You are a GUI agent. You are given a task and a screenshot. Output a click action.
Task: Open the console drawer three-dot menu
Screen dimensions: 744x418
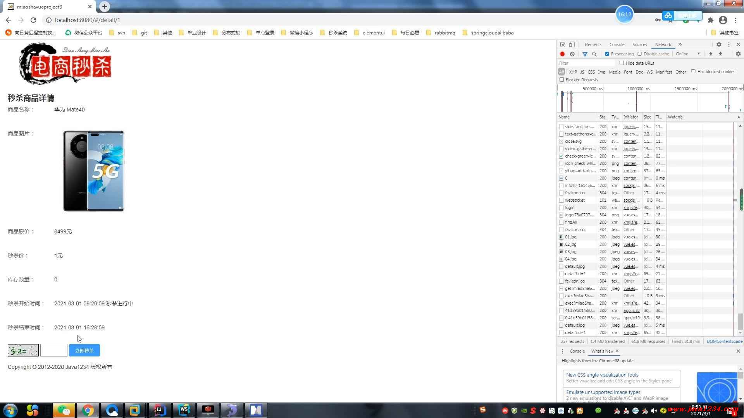pyautogui.click(x=563, y=351)
